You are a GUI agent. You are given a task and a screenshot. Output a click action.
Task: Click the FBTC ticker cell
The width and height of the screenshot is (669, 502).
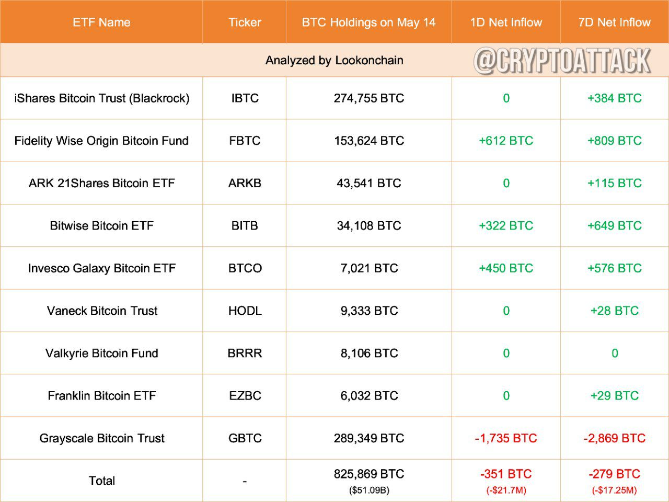click(x=245, y=141)
